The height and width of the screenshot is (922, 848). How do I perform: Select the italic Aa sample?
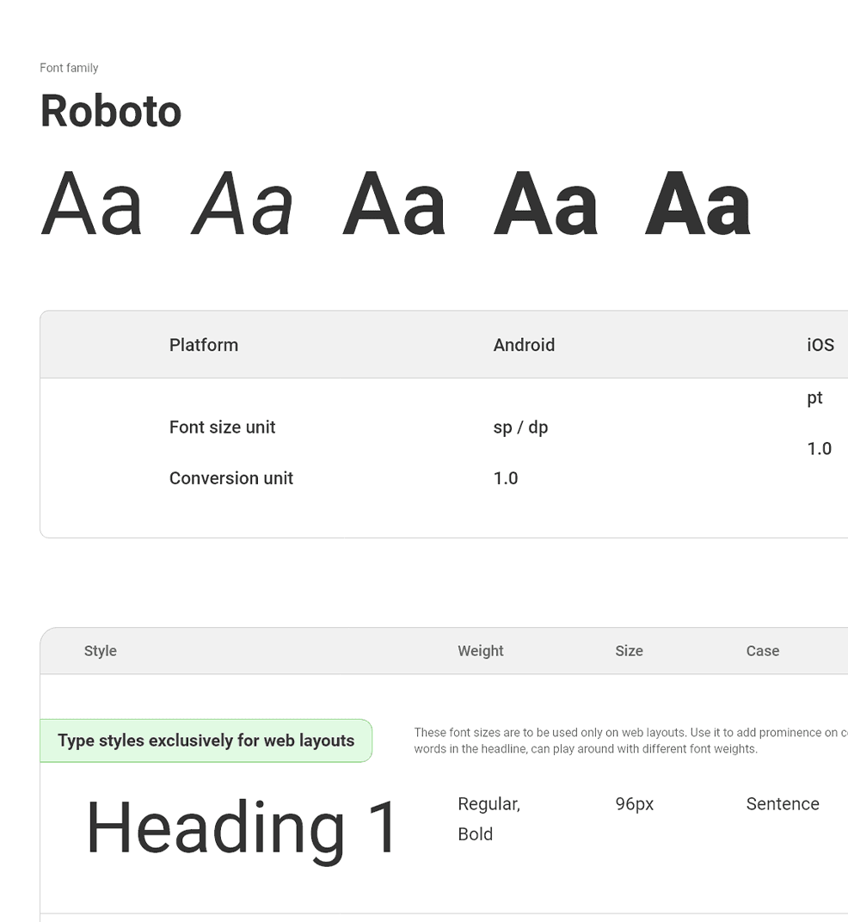click(x=242, y=204)
